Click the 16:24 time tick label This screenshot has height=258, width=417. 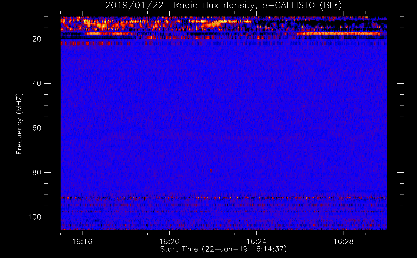(256, 242)
